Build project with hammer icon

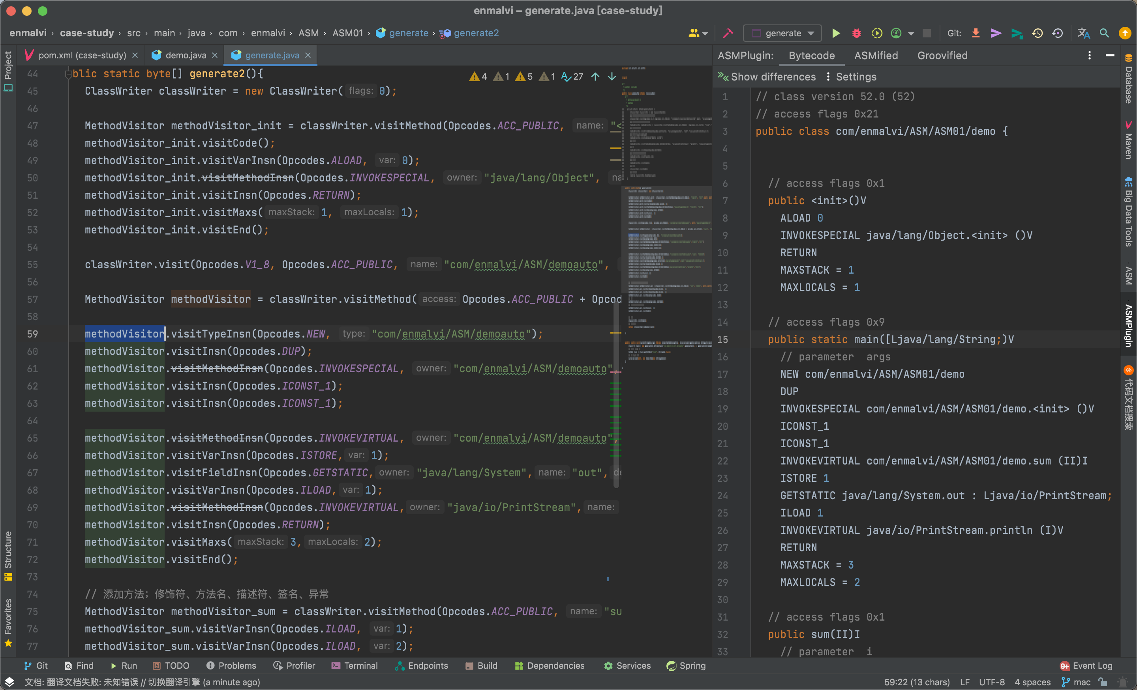point(728,33)
